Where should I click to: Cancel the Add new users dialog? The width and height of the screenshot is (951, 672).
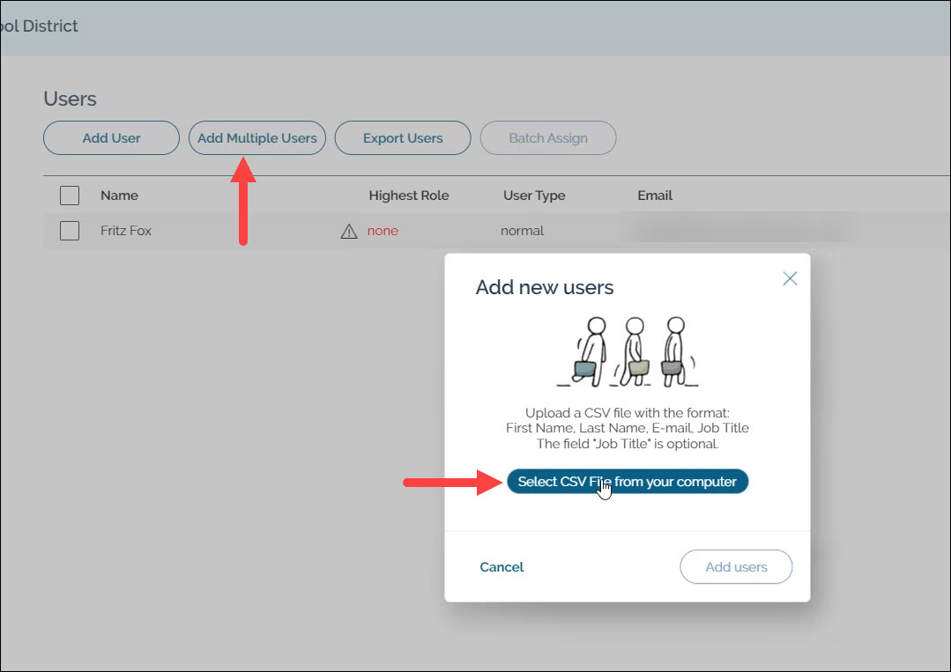tap(502, 567)
